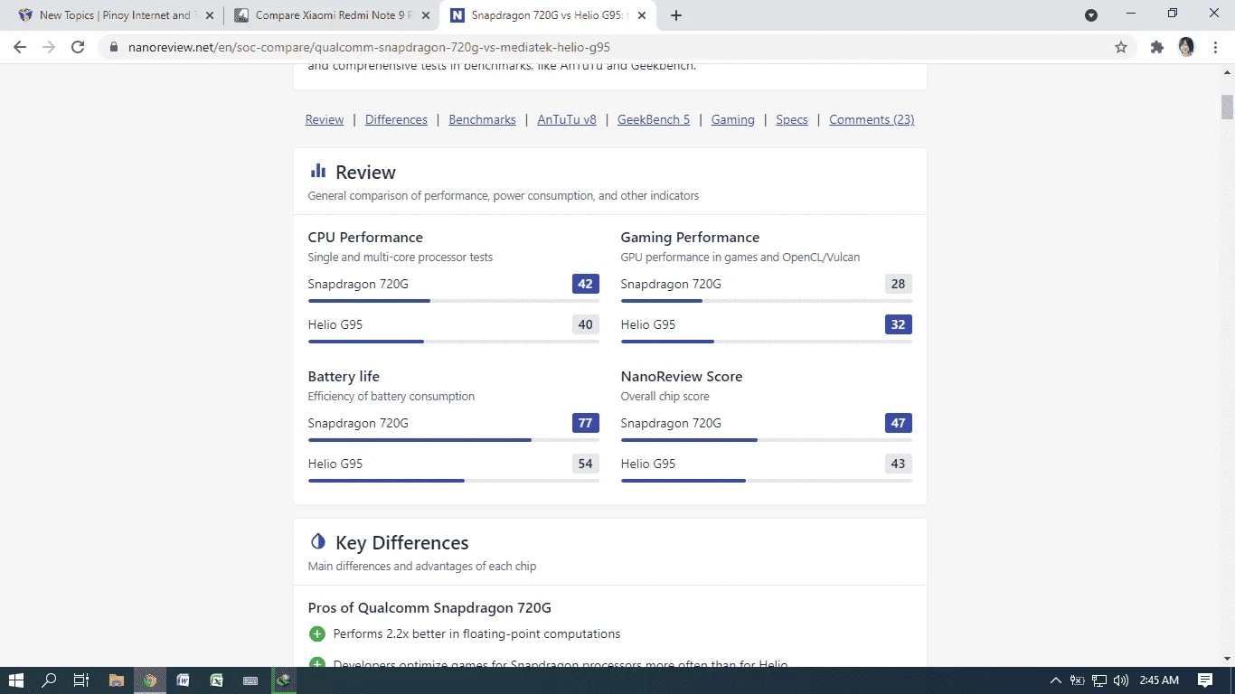The image size is (1235, 694).
Task: Open the Windows notification center
Action: pos(1205,680)
